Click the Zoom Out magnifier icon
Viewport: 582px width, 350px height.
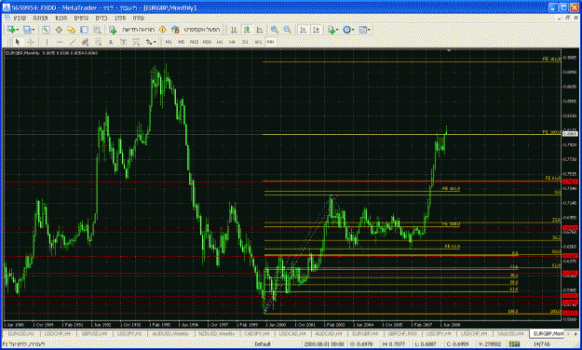click(x=288, y=30)
